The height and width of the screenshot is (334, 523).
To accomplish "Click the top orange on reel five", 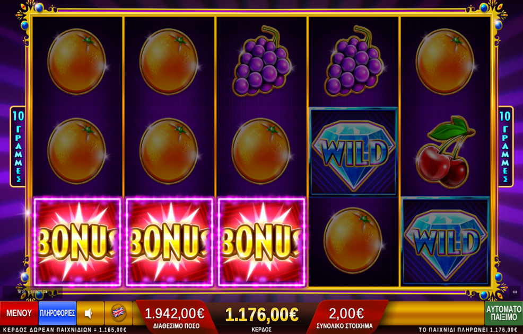I will pos(445,61).
